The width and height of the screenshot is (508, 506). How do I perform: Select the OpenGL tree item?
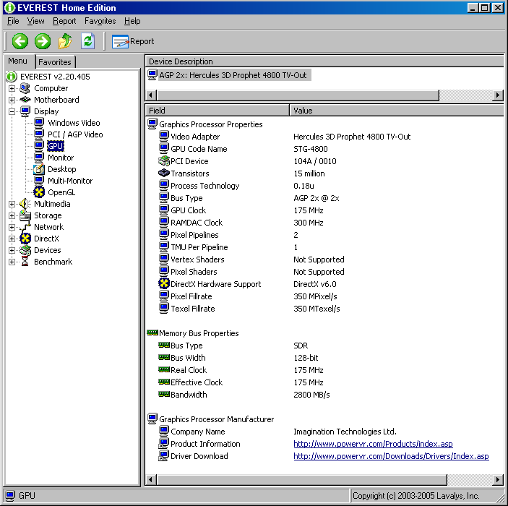click(x=61, y=192)
